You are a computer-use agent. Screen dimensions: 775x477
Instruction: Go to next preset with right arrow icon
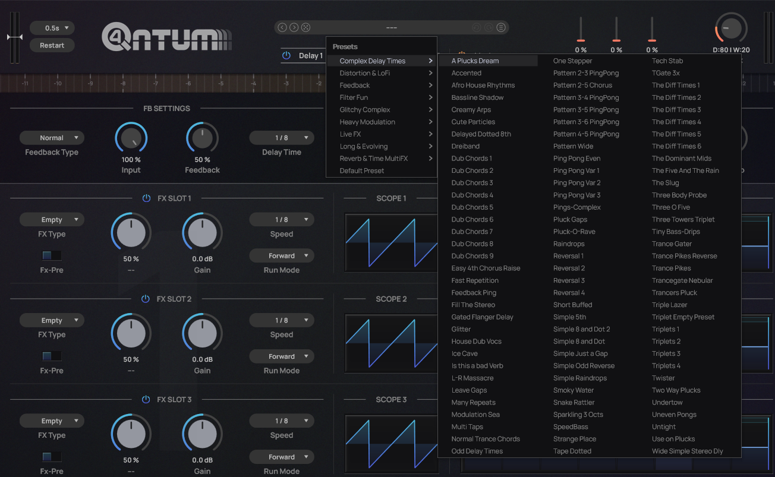294,27
